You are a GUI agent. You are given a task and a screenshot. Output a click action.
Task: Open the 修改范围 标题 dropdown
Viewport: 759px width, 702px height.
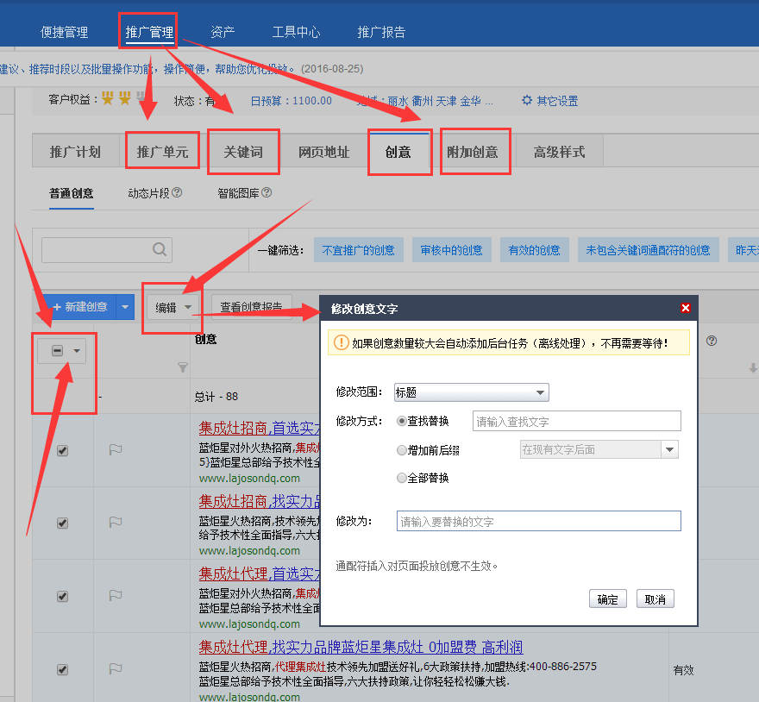(471, 392)
